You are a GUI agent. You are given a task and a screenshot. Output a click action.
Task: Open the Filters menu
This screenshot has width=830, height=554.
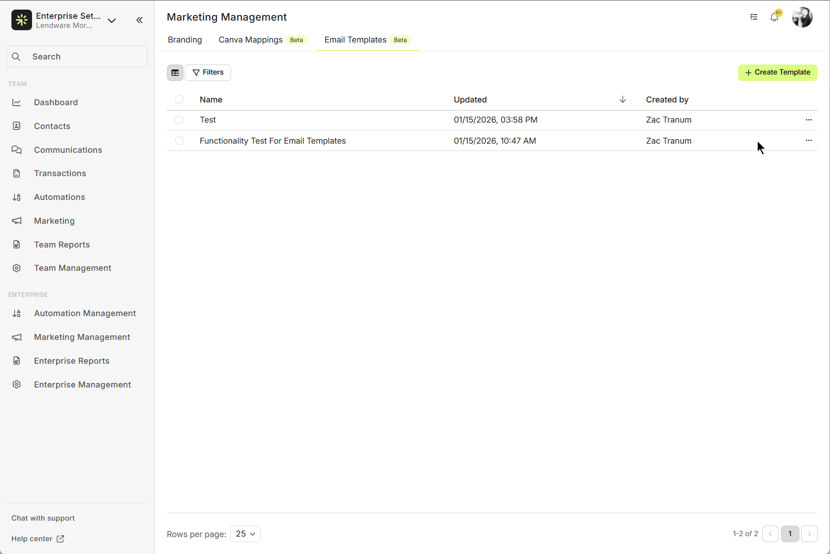(208, 73)
